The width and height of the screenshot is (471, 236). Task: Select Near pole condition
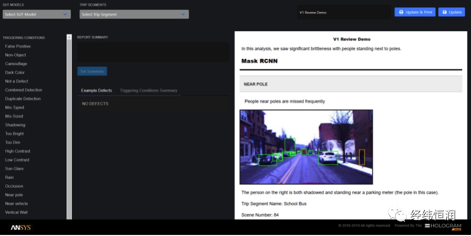tap(14, 195)
